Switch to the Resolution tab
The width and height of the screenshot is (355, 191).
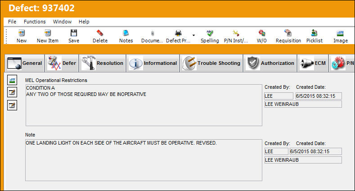(102, 63)
